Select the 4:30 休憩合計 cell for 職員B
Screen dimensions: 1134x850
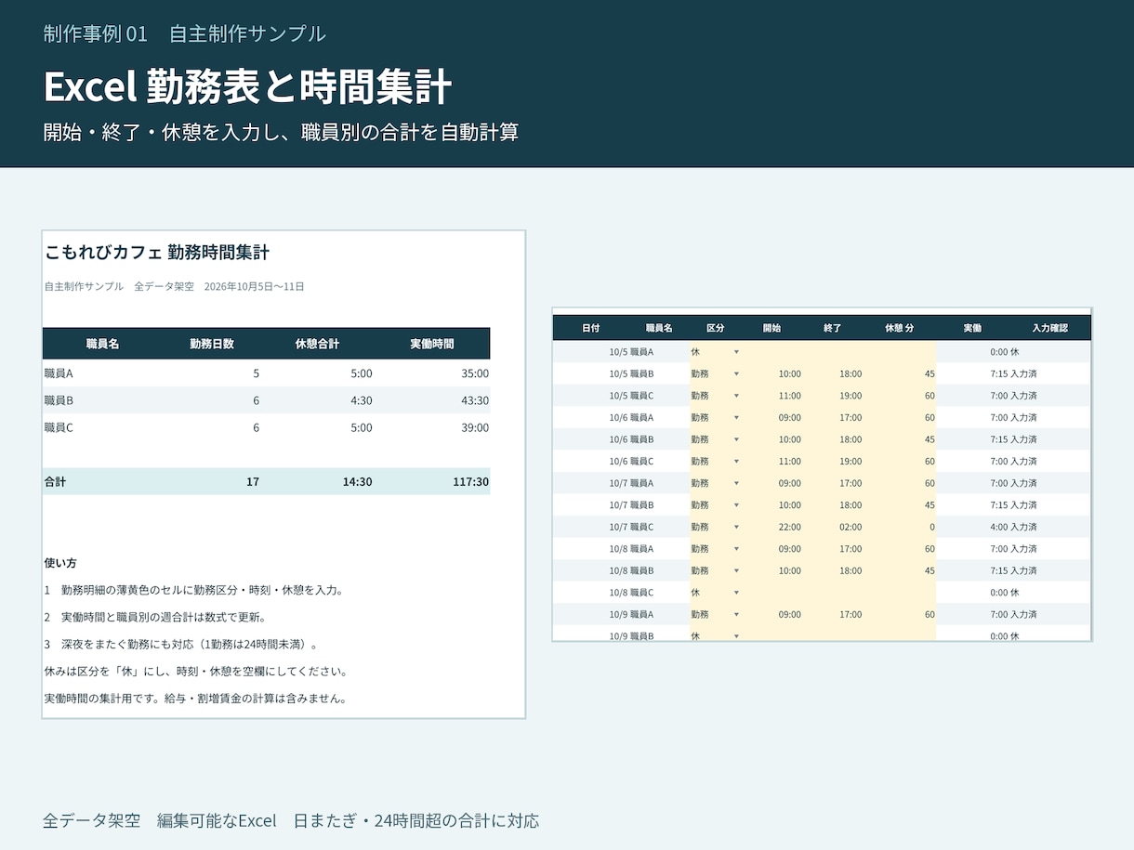(362, 400)
